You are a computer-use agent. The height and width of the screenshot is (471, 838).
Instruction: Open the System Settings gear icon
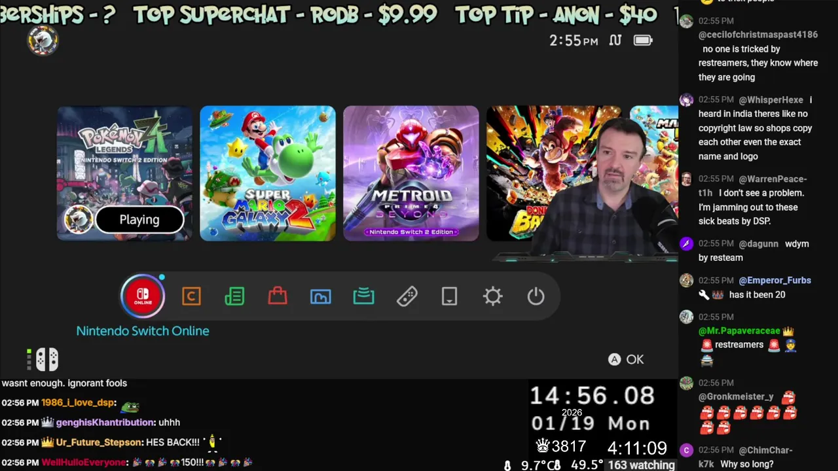tap(492, 296)
